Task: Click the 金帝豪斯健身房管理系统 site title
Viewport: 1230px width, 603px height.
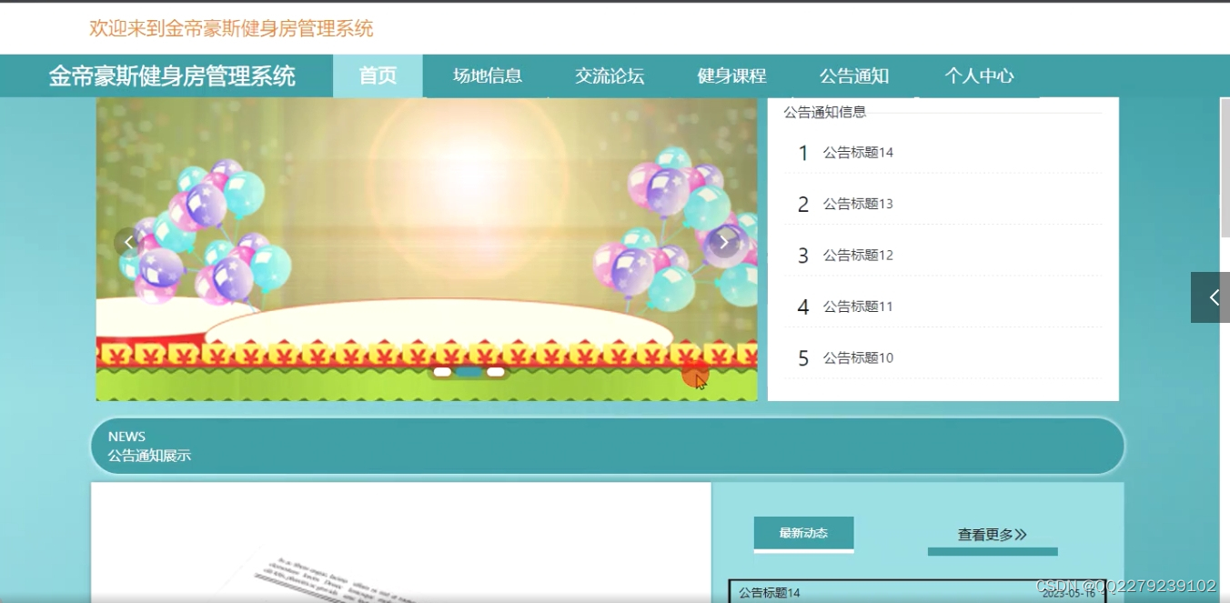Action: point(172,75)
